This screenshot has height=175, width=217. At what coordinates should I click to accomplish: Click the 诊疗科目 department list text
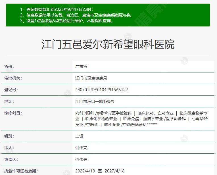[x=141, y=119]
